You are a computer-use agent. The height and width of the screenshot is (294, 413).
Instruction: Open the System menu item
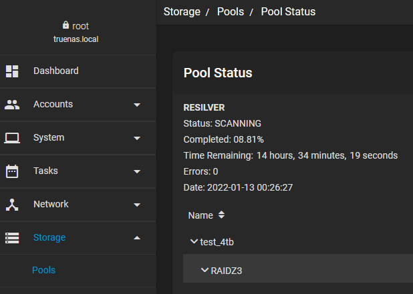(x=78, y=138)
